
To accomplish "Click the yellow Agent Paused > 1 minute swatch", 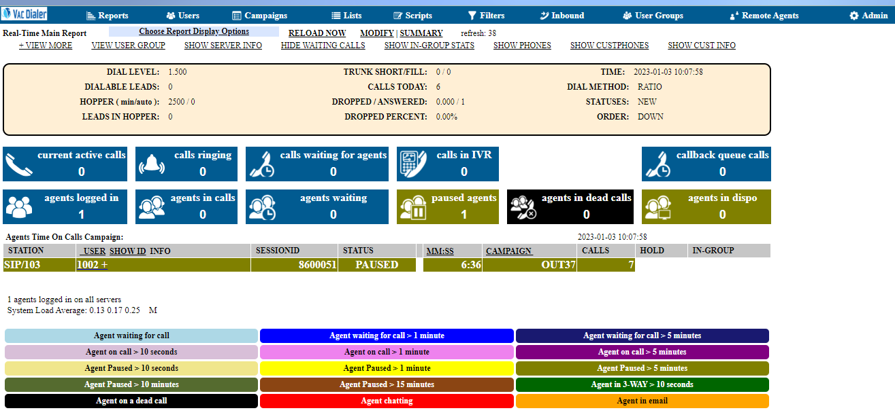I will pyautogui.click(x=387, y=368).
